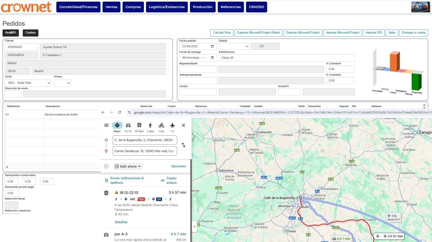Swap origin and destination in the route
The height and width of the screenshot is (242, 432).
coord(184,145)
